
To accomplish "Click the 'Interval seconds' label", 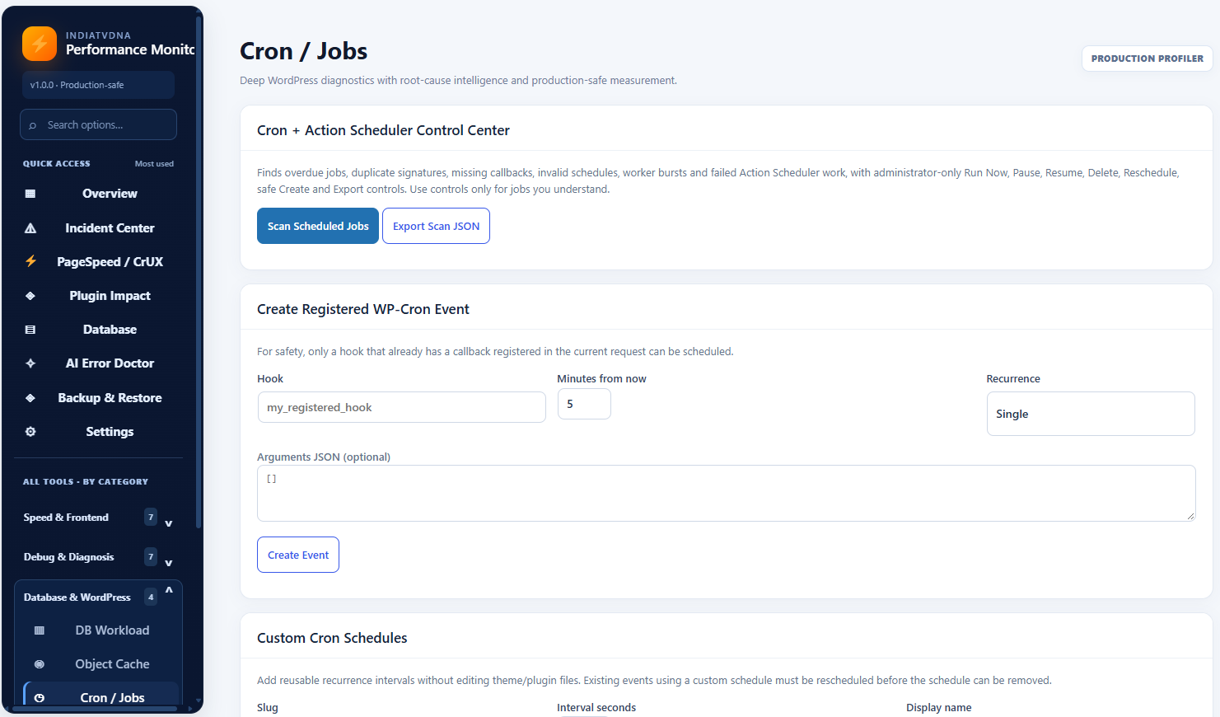I will (596, 708).
